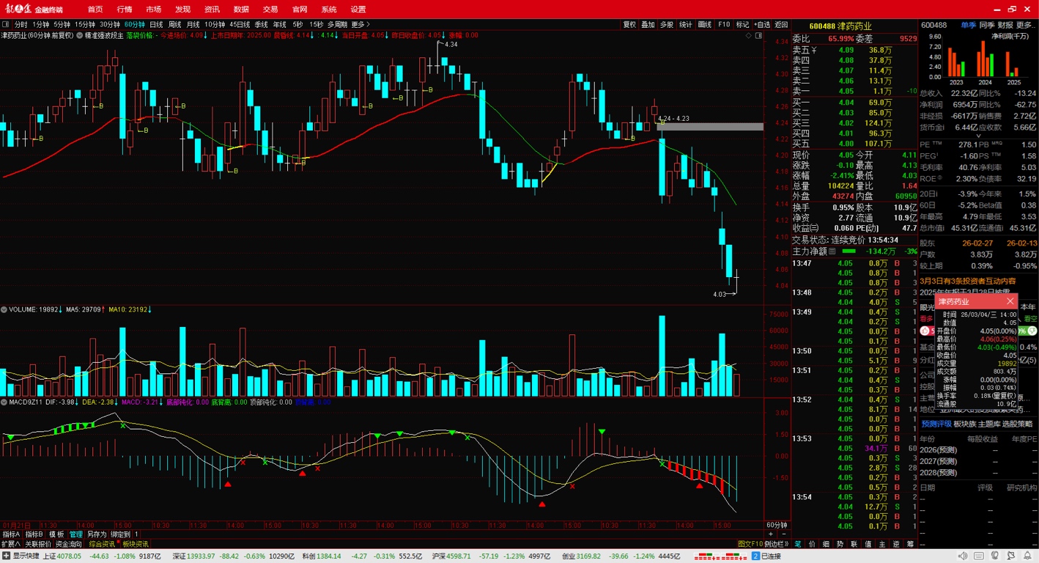Switch chart period to 分时
Screen dimensions: 1039x563
21,24
